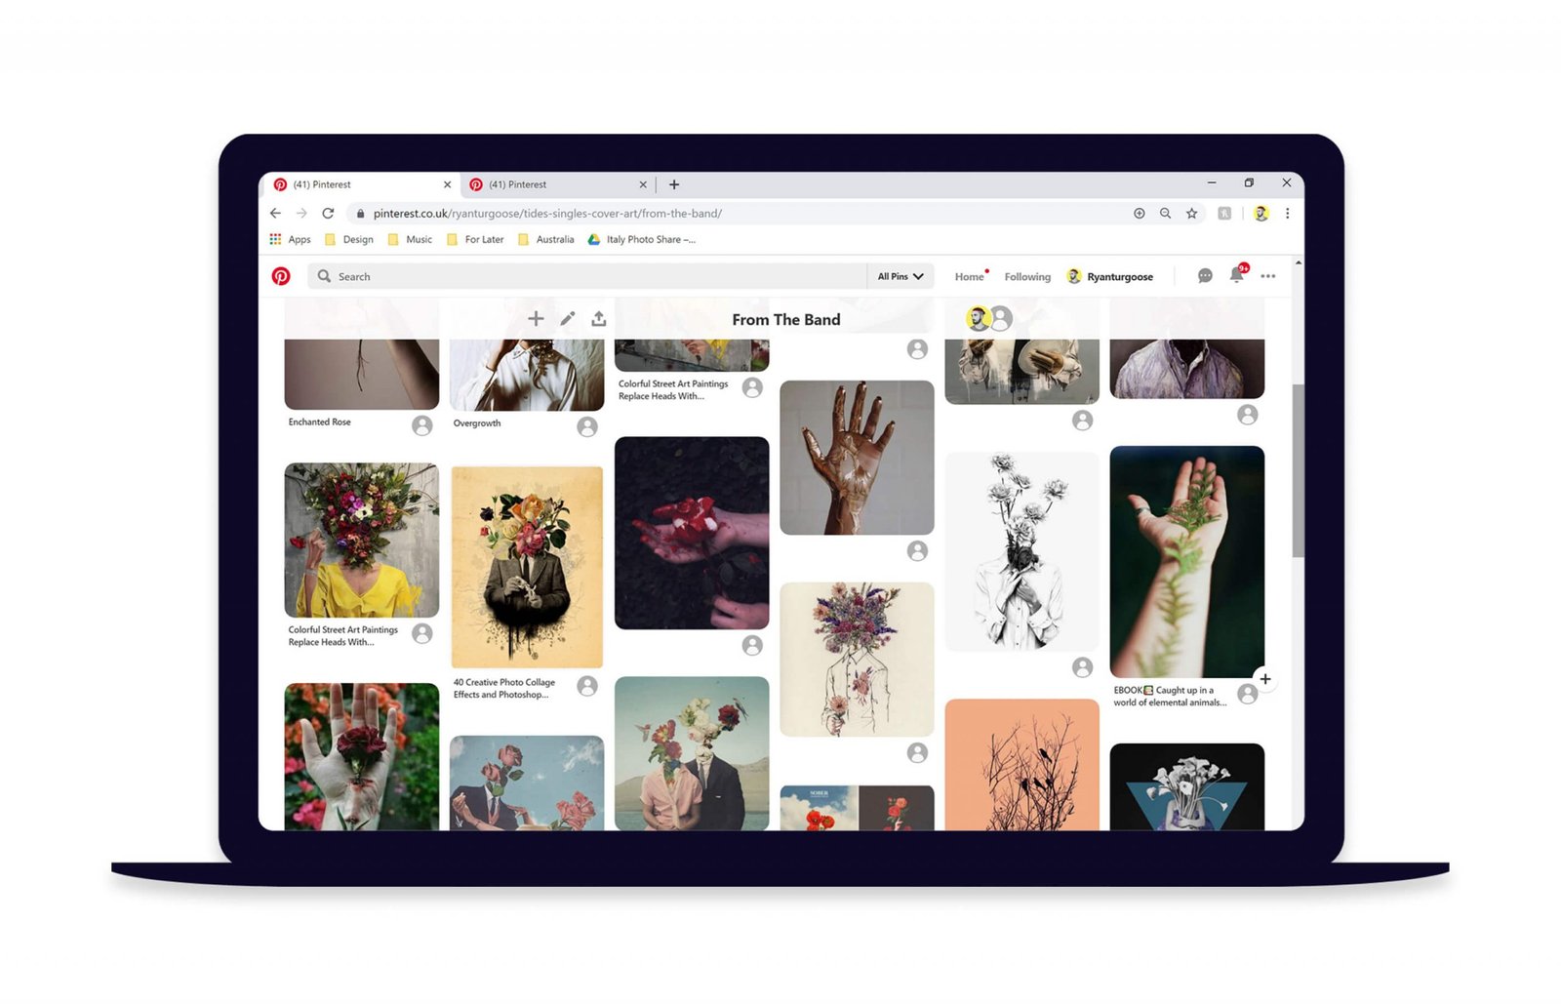
Task: Open the Design bookmarks folder
Action: coord(349,239)
